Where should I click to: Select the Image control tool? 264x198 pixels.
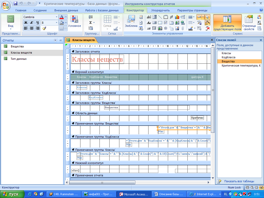pos(177,28)
